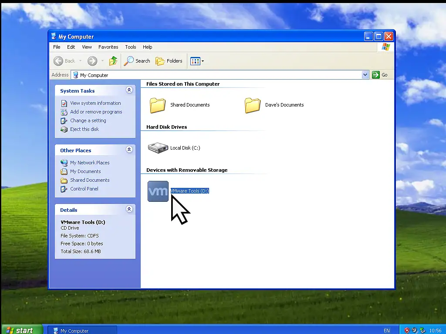Minimize the My Computer window
Image resolution: width=446 pixels, height=334 pixels.
368,37
